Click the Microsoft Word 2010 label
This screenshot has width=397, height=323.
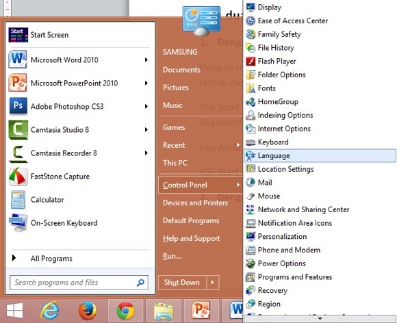(x=64, y=60)
